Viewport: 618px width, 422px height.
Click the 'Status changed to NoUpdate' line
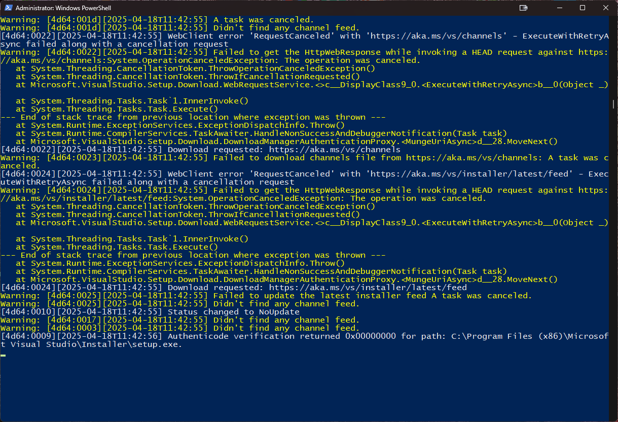click(x=233, y=312)
